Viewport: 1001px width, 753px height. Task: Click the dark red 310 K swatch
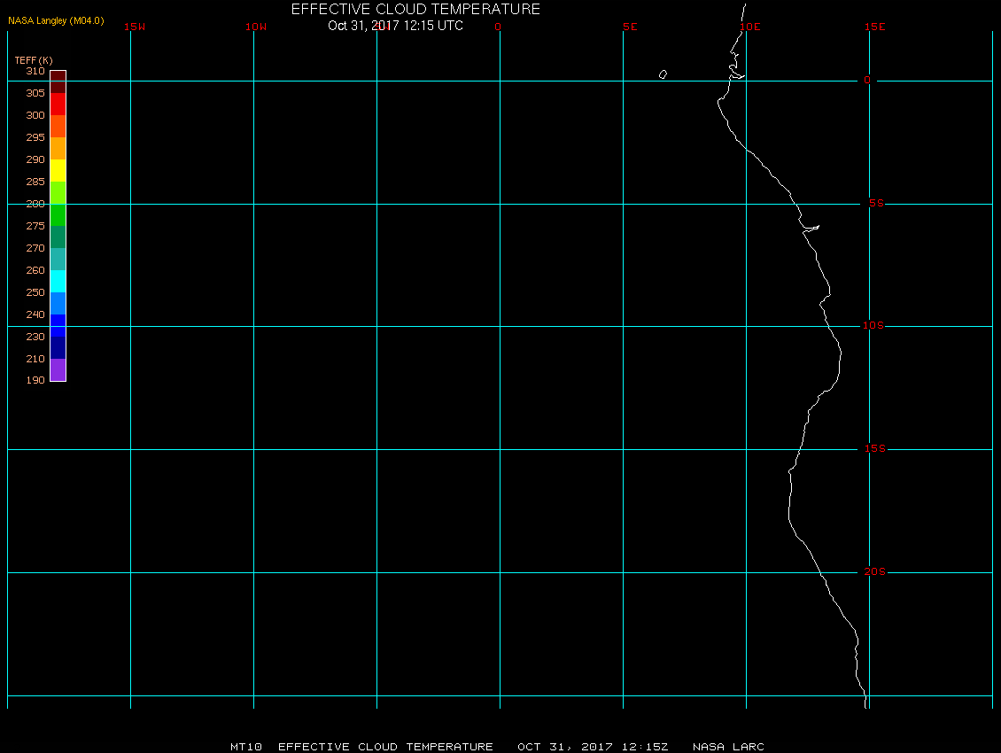coord(58,76)
